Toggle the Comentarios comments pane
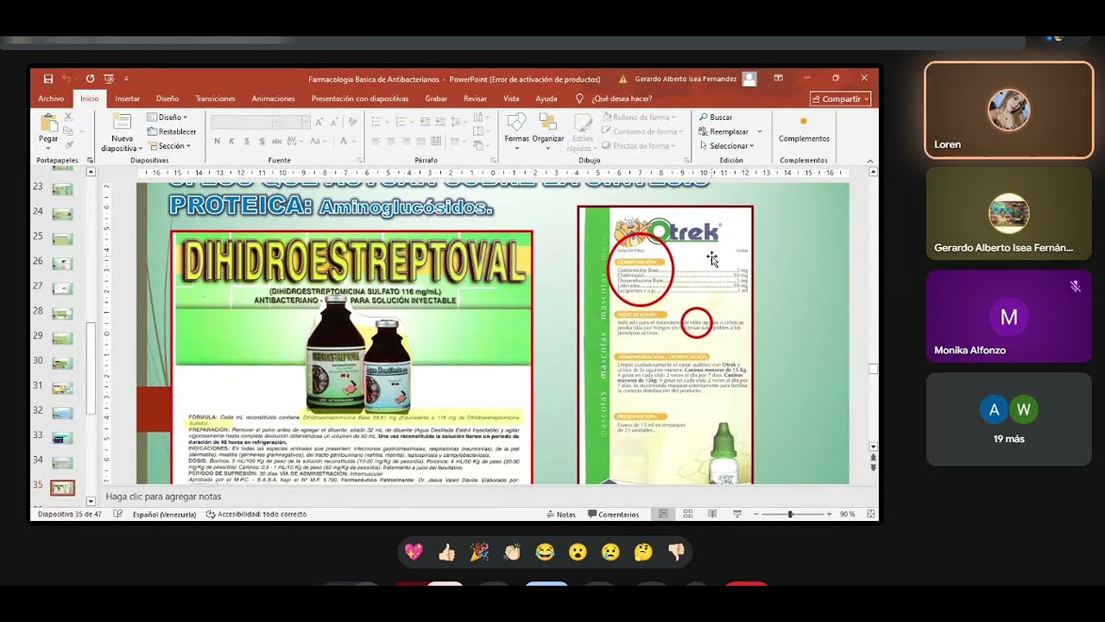Viewport: 1105px width, 622px height. [614, 514]
